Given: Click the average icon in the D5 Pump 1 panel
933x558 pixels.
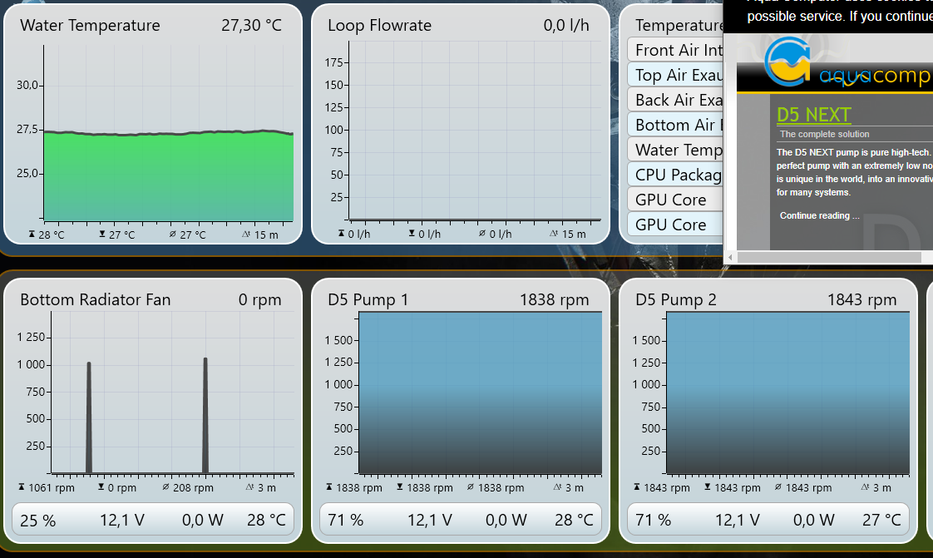Looking at the screenshot, I should [471, 486].
